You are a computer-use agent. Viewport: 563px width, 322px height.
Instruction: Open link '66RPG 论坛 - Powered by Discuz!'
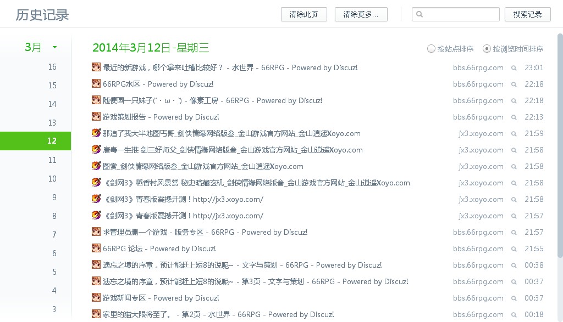point(159,248)
